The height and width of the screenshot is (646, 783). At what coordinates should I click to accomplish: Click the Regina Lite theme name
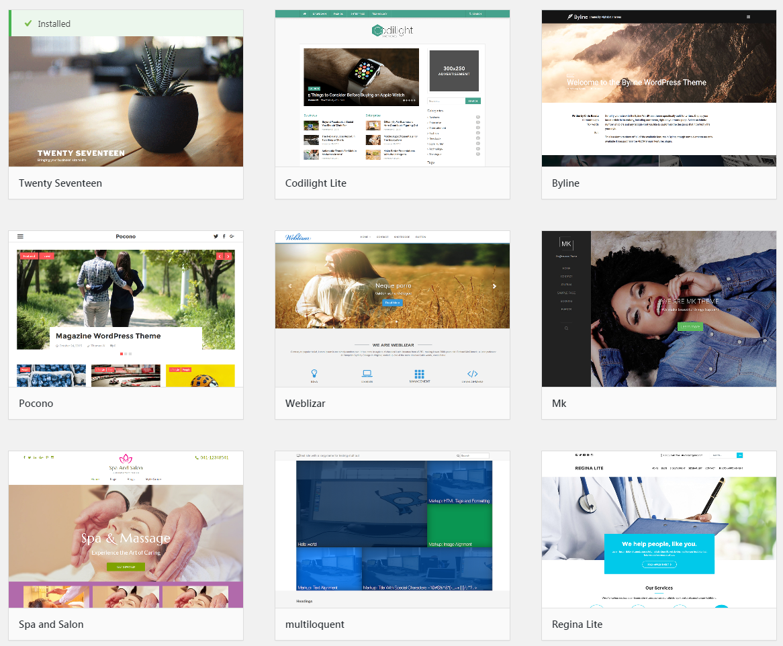pyautogui.click(x=577, y=625)
